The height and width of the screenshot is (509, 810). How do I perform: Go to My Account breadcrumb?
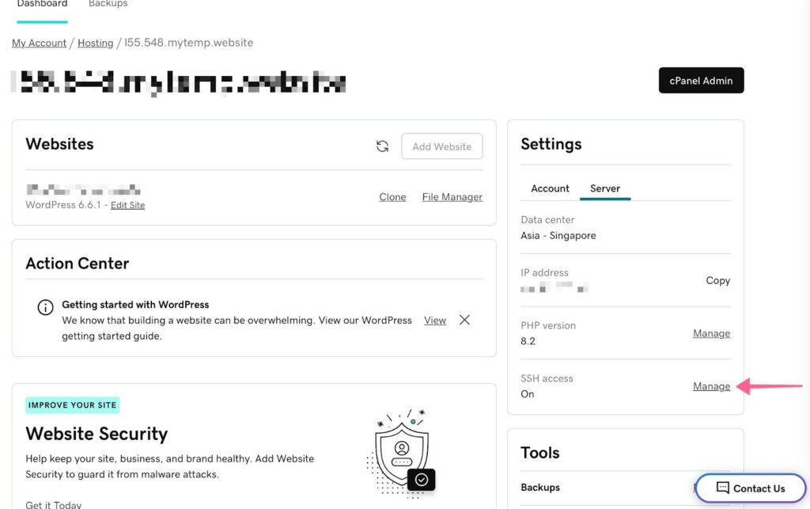coord(39,43)
